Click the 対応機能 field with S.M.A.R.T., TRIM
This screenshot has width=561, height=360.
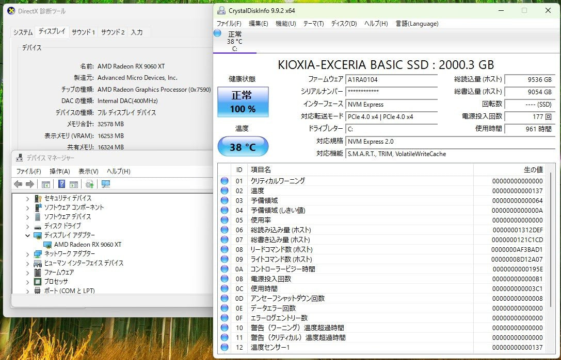451,154
